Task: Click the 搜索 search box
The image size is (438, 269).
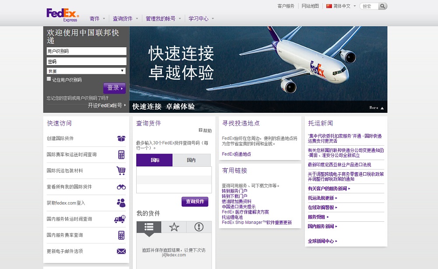Action: click(x=369, y=6)
